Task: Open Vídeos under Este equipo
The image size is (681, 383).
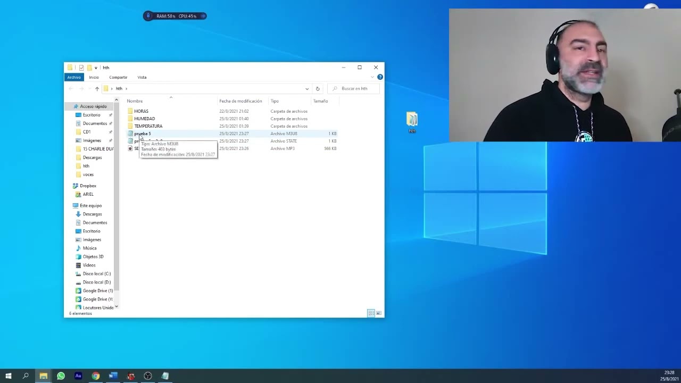Action: (x=89, y=265)
